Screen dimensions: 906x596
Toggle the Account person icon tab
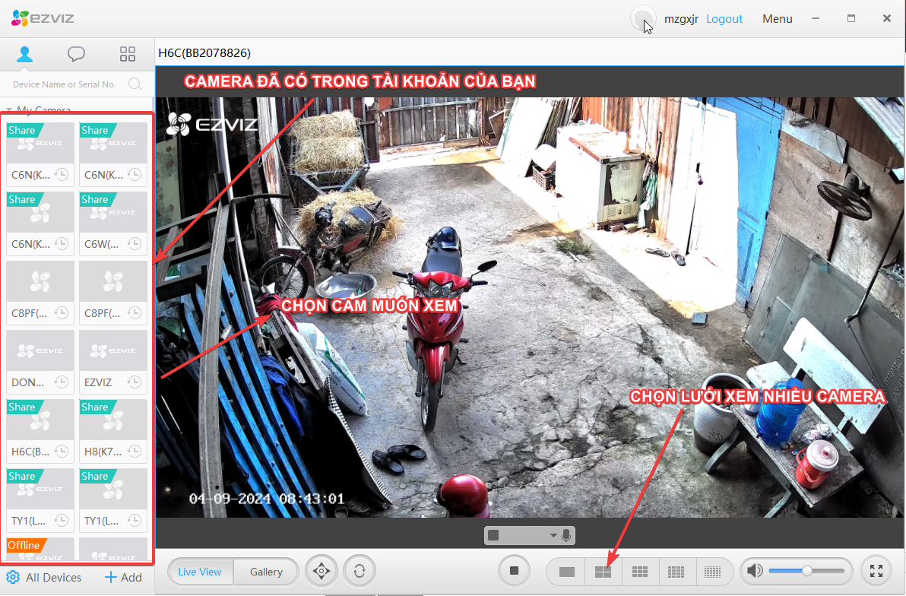click(25, 54)
